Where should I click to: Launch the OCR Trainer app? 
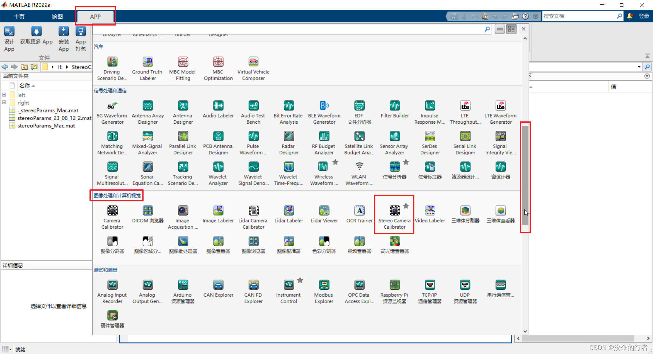[x=359, y=214]
